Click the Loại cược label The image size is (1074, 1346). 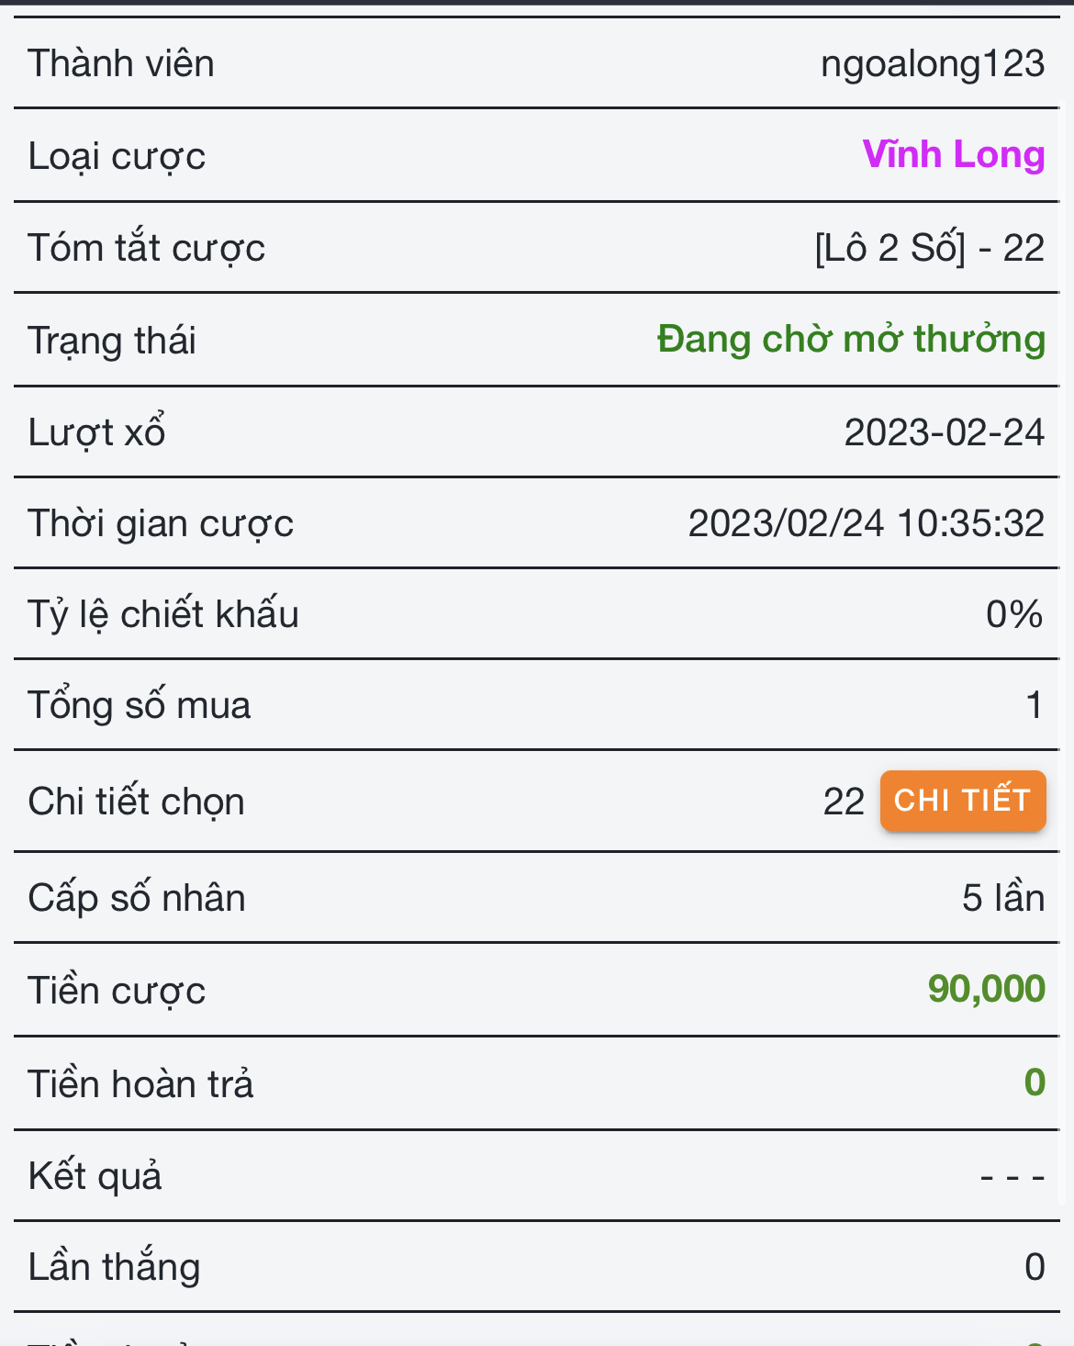117,156
